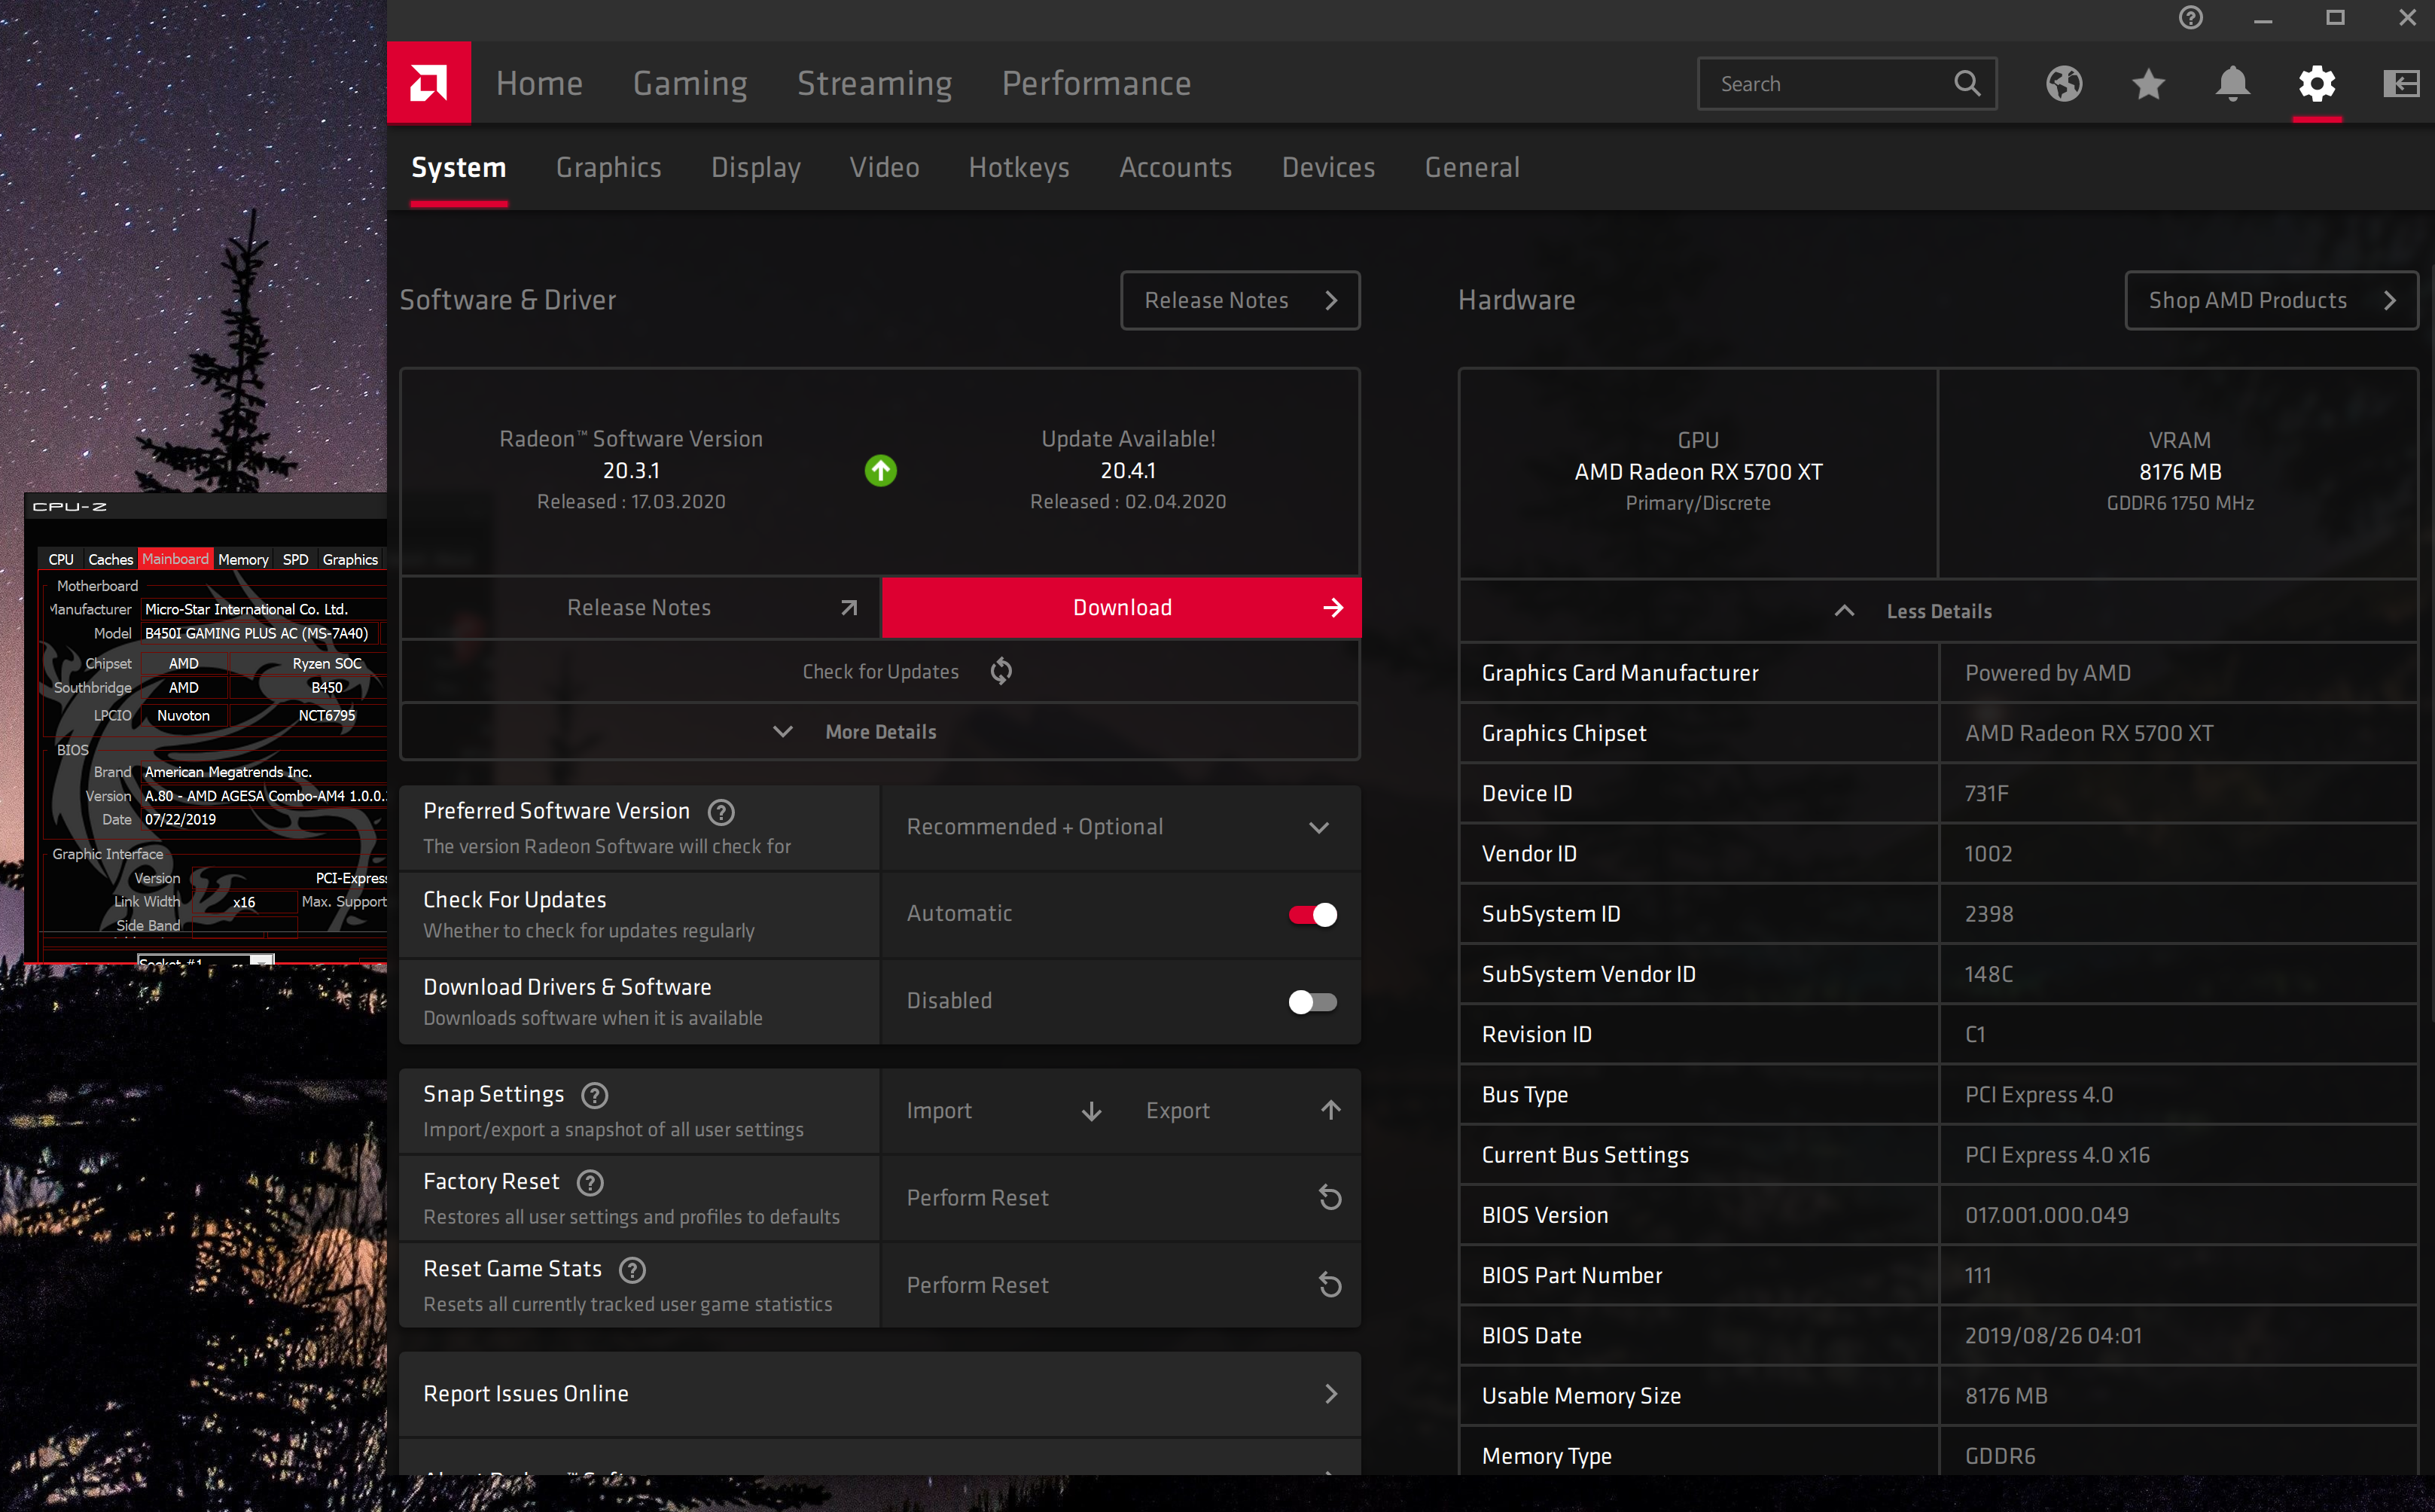Switch to the Devices tab
The image size is (2435, 1512).
coord(1328,168)
